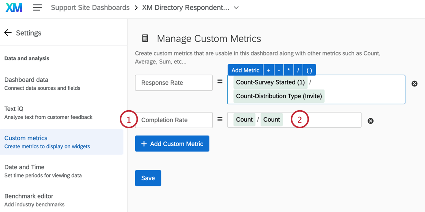This screenshot has width=425, height=212.
Task: Click Add Custom Metric
Action: 172,144
